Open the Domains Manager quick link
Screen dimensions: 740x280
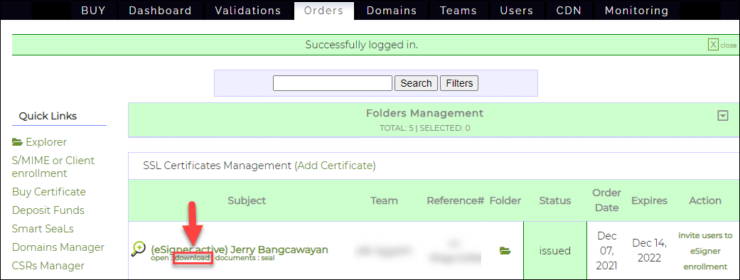58,247
